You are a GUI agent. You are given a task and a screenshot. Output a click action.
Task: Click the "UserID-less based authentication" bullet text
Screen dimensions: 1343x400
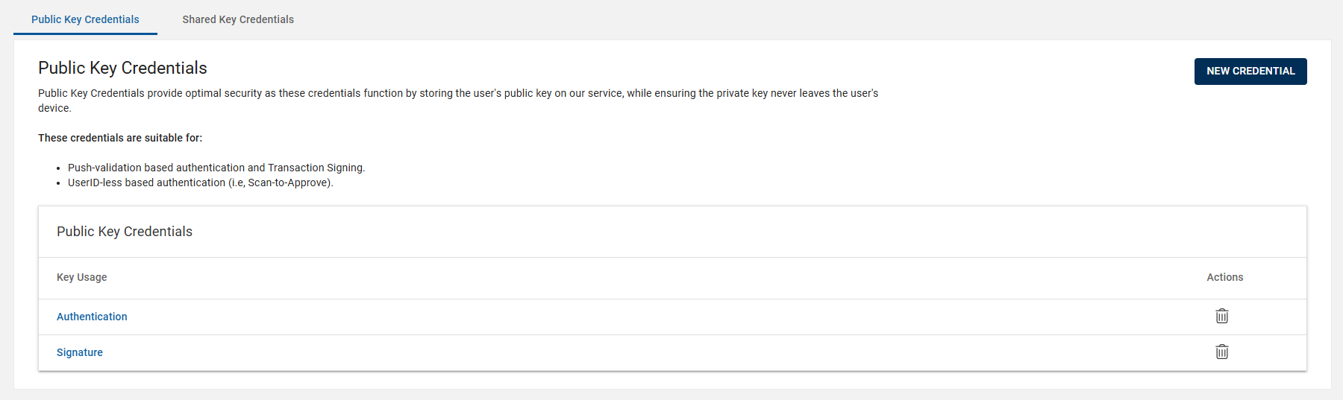[x=146, y=182]
